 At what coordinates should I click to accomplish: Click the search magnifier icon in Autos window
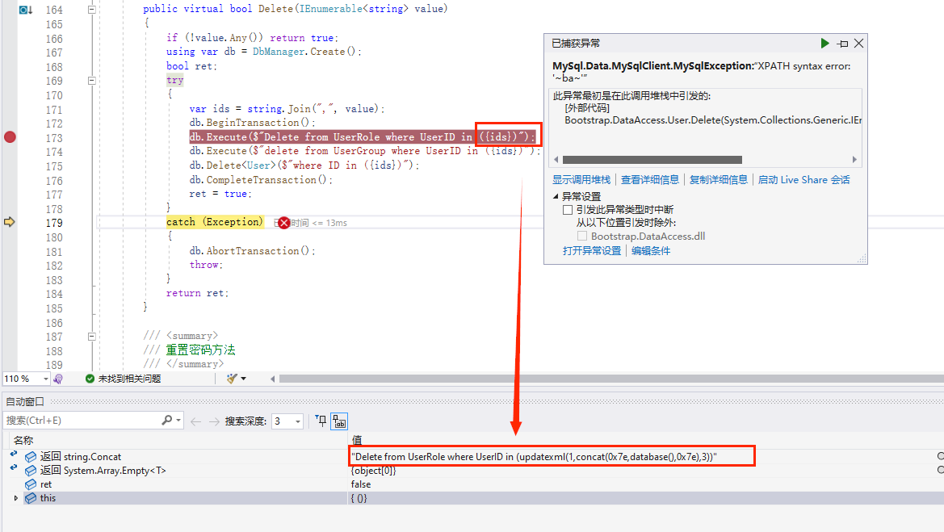click(167, 420)
